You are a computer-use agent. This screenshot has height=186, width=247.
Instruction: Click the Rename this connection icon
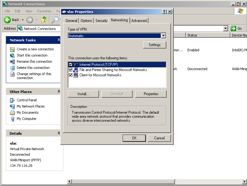click(x=12, y=61)
